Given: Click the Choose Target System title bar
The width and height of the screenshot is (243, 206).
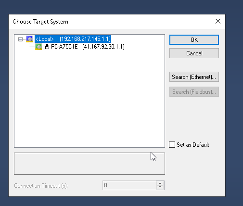Looking at the screenshot, I should (x=112, y=22).
